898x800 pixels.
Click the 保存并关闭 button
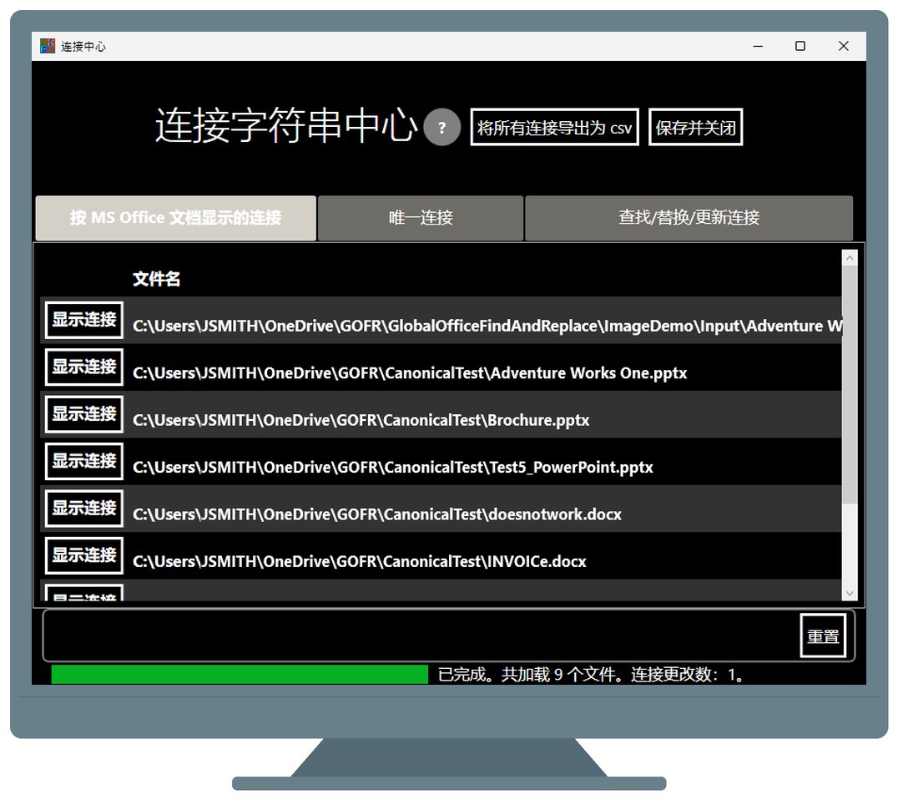[695, 127]
